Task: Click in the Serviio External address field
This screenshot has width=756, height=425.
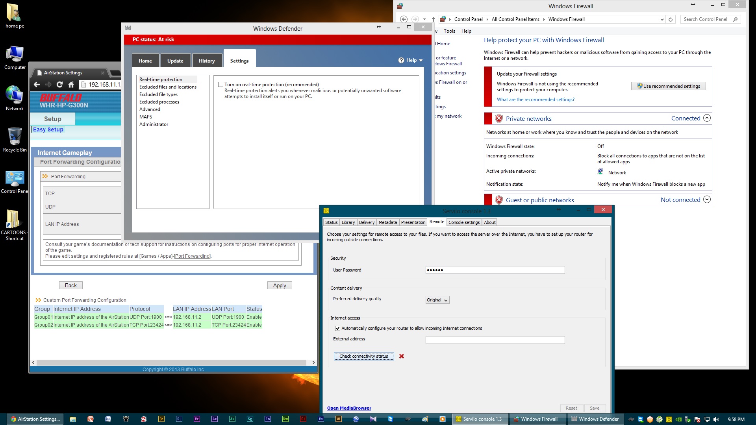Action: (x=495, y=340)
